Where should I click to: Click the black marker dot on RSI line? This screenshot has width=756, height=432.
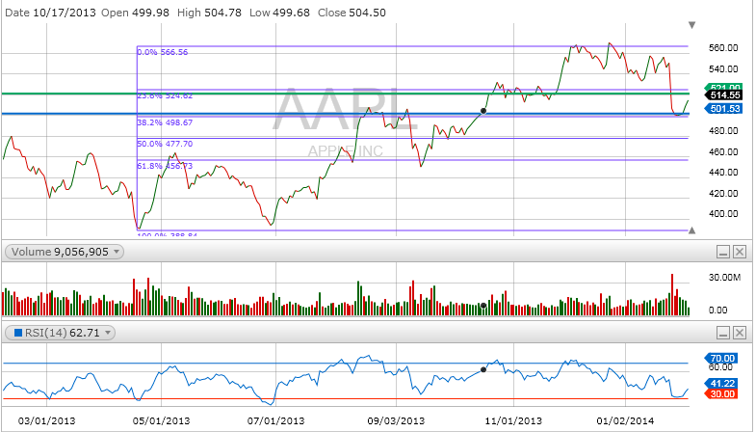(483, 369)
